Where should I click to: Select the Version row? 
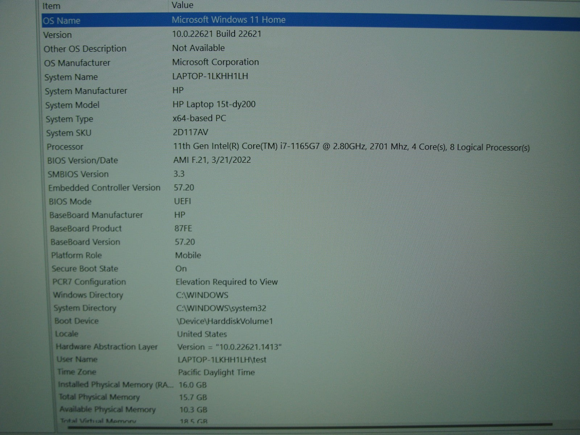pos(58,35)
